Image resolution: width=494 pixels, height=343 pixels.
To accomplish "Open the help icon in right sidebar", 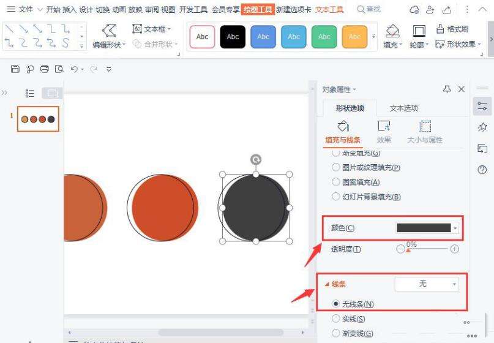I will point(482,170).
